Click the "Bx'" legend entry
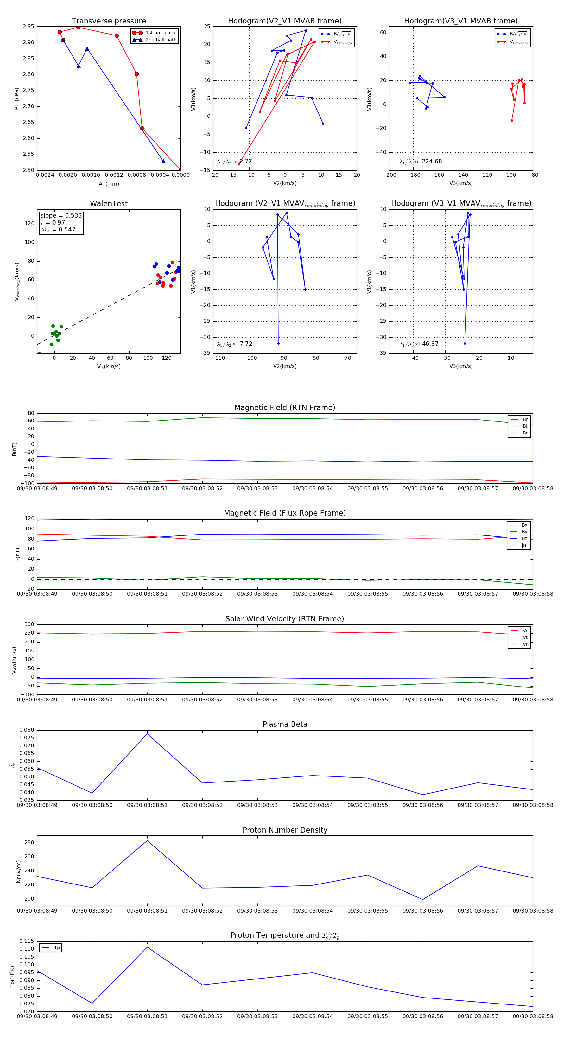Image resolution: width=570 pixels, height=1045 pixels. tap(519, 525)
